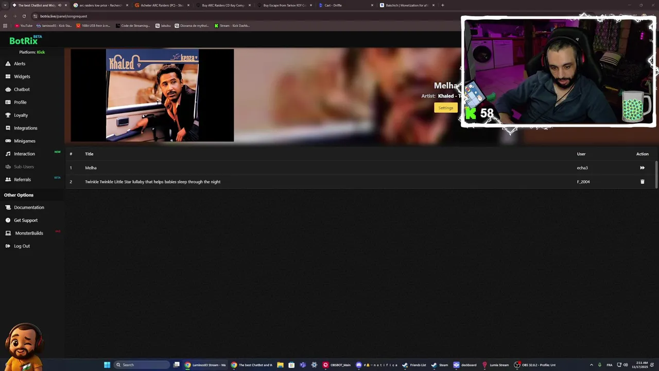This screenshot has width=659, height=371.
Task: Open the Interaction section
Action: tap(24, 154)
